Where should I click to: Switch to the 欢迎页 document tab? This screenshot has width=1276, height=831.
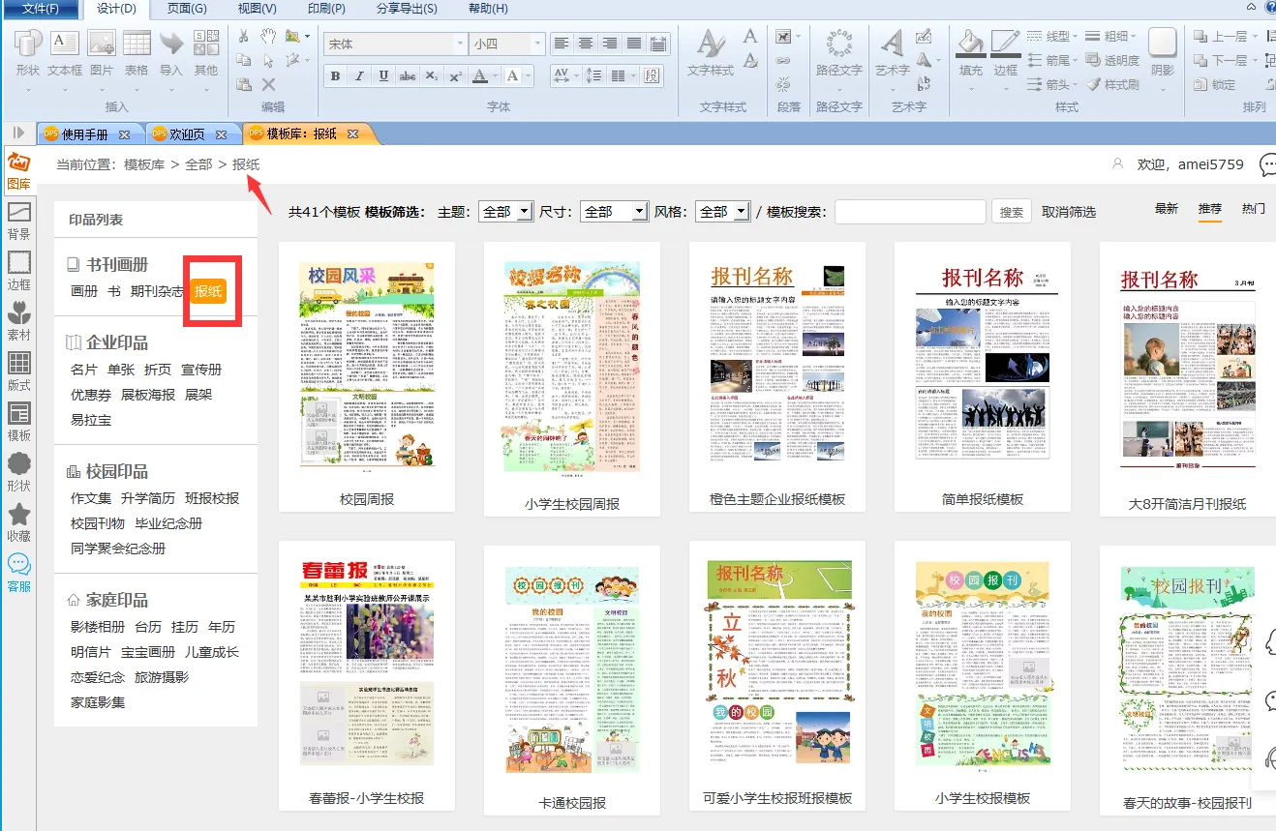pyautogui.click(x=187, y=134)
